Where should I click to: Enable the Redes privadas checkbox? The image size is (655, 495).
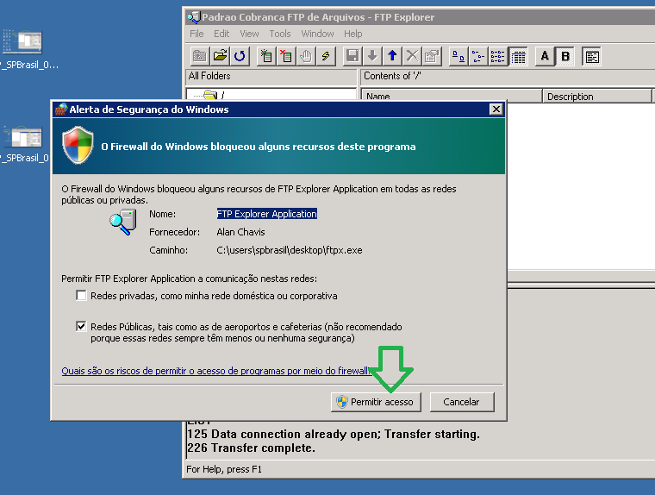tap(82, 296)
